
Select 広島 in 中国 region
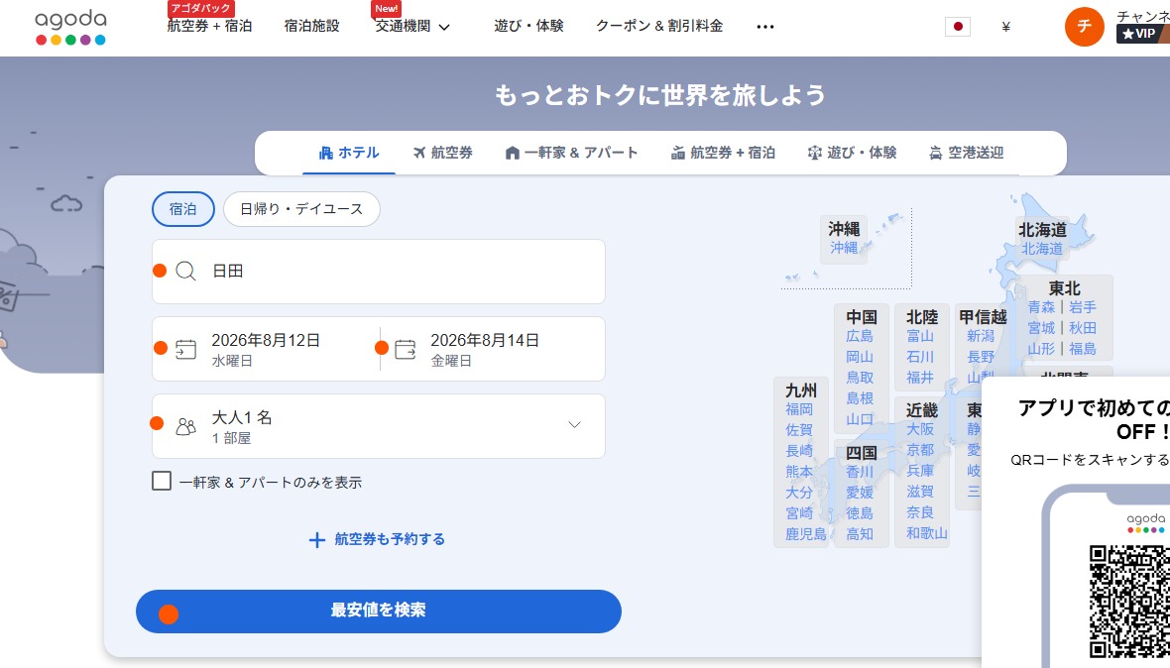(860, 336)
